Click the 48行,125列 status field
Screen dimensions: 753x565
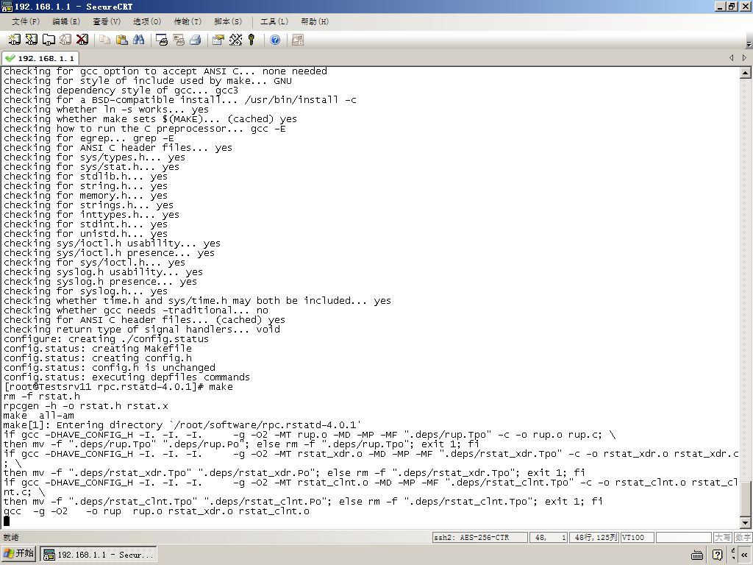pyautogui.click(x=596, y=537)
